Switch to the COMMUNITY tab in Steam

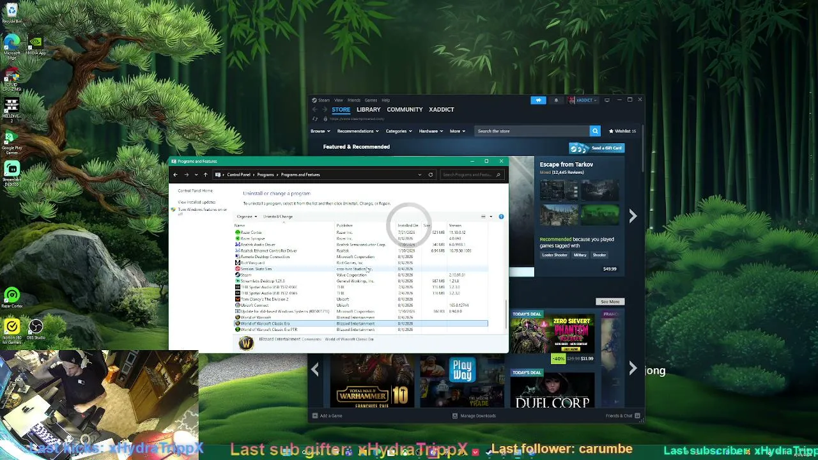[405, 109]
